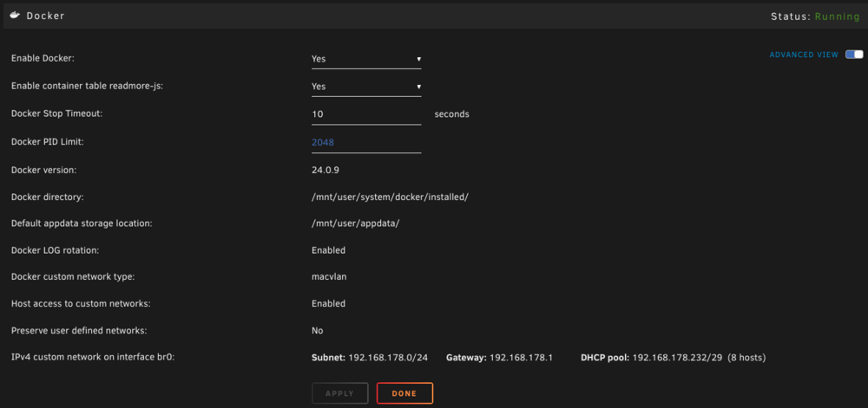Click the seconds unit label
The image size is (868, 408).
[x=451, y=114]
